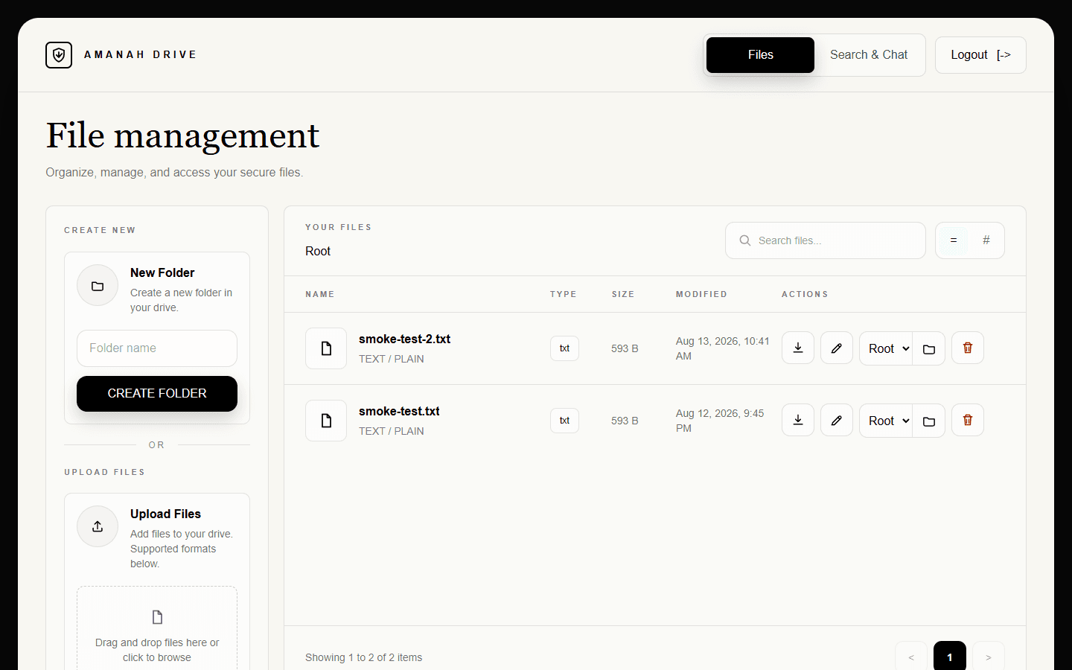Go to the next page of files
Viewport: 1072px width, 670px height.
989,657
